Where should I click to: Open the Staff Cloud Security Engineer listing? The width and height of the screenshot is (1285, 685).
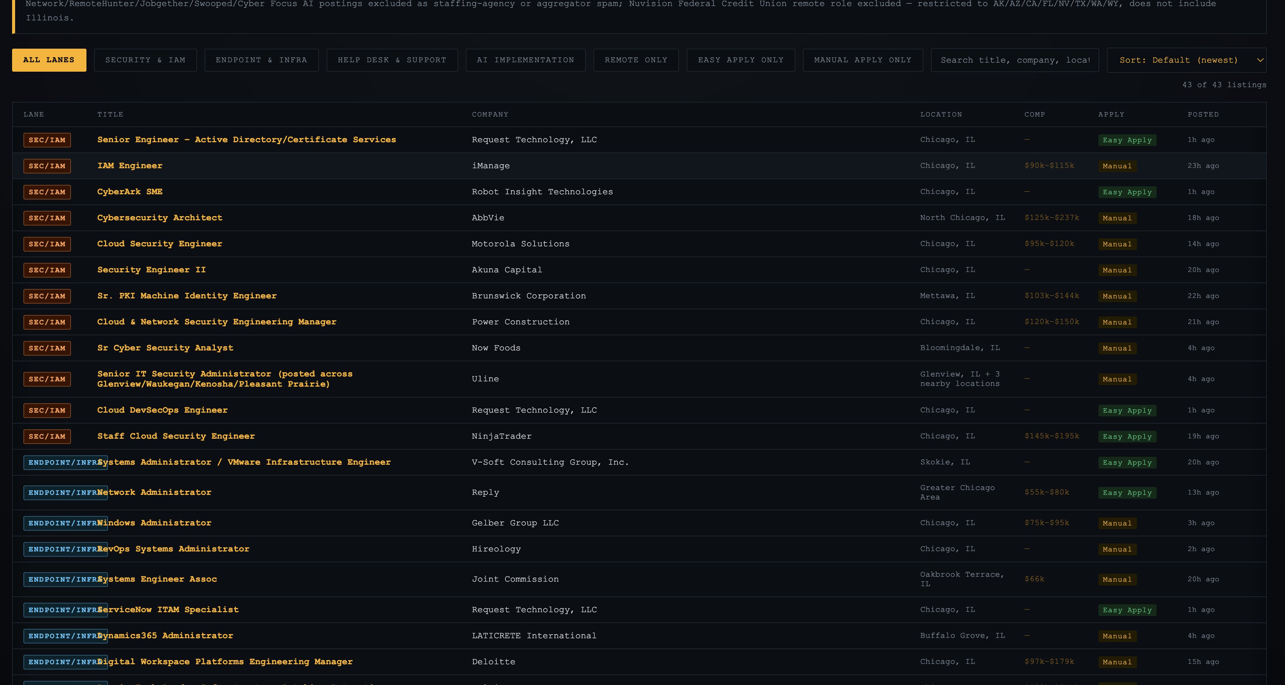click(176, 436)
